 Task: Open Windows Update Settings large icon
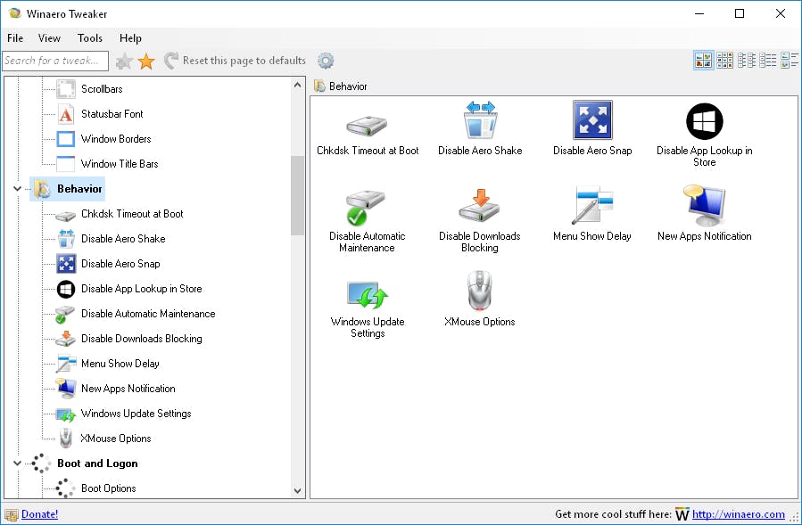pyautogui.click(x=368, y=294)
